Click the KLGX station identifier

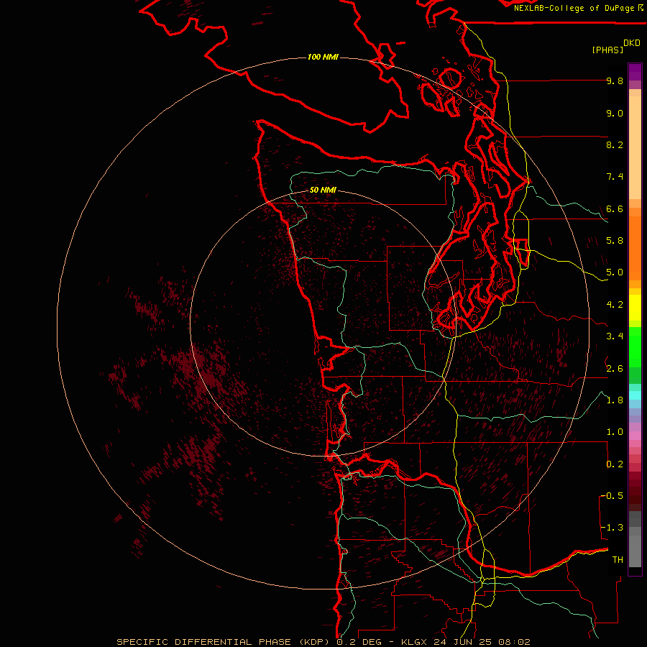[x=413, y=642]
